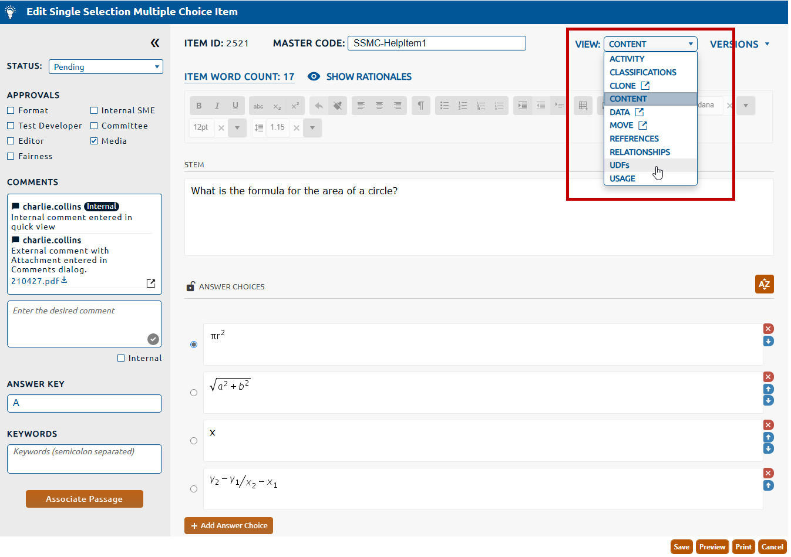Choose Classifications in the View list
The image size is (791, 557).
coord(642,72)
